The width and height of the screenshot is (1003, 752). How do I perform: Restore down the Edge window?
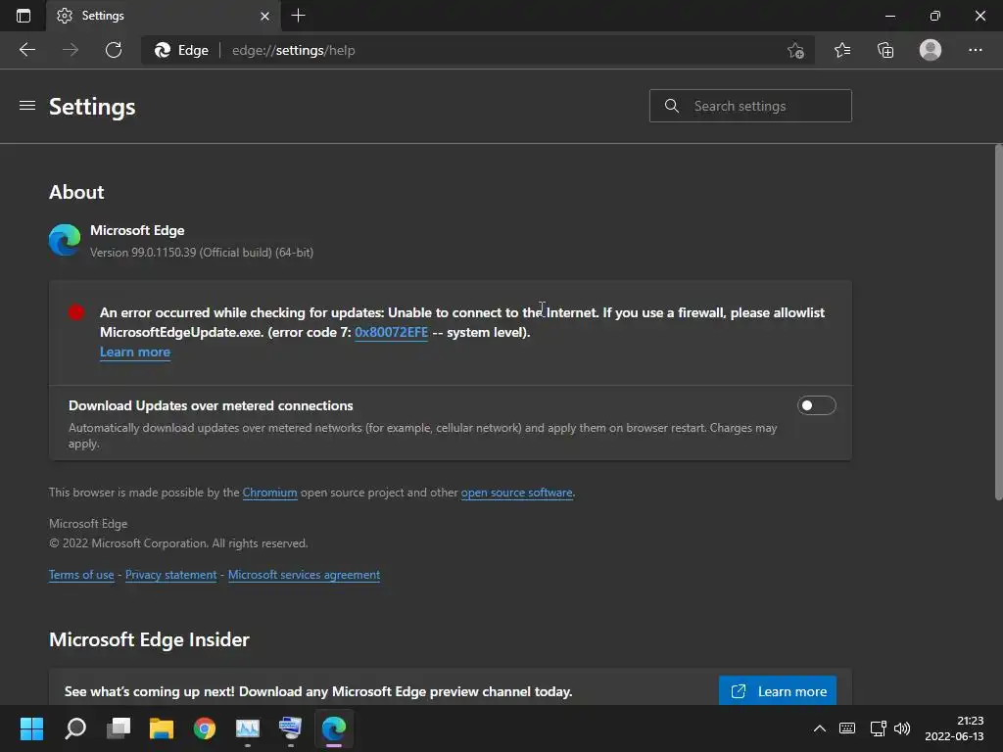coord(935,16)
